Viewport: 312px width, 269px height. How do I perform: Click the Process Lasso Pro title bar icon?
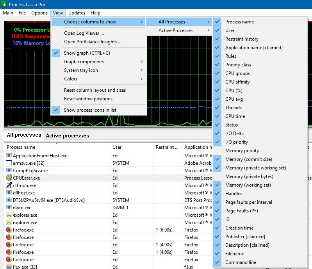4,4
